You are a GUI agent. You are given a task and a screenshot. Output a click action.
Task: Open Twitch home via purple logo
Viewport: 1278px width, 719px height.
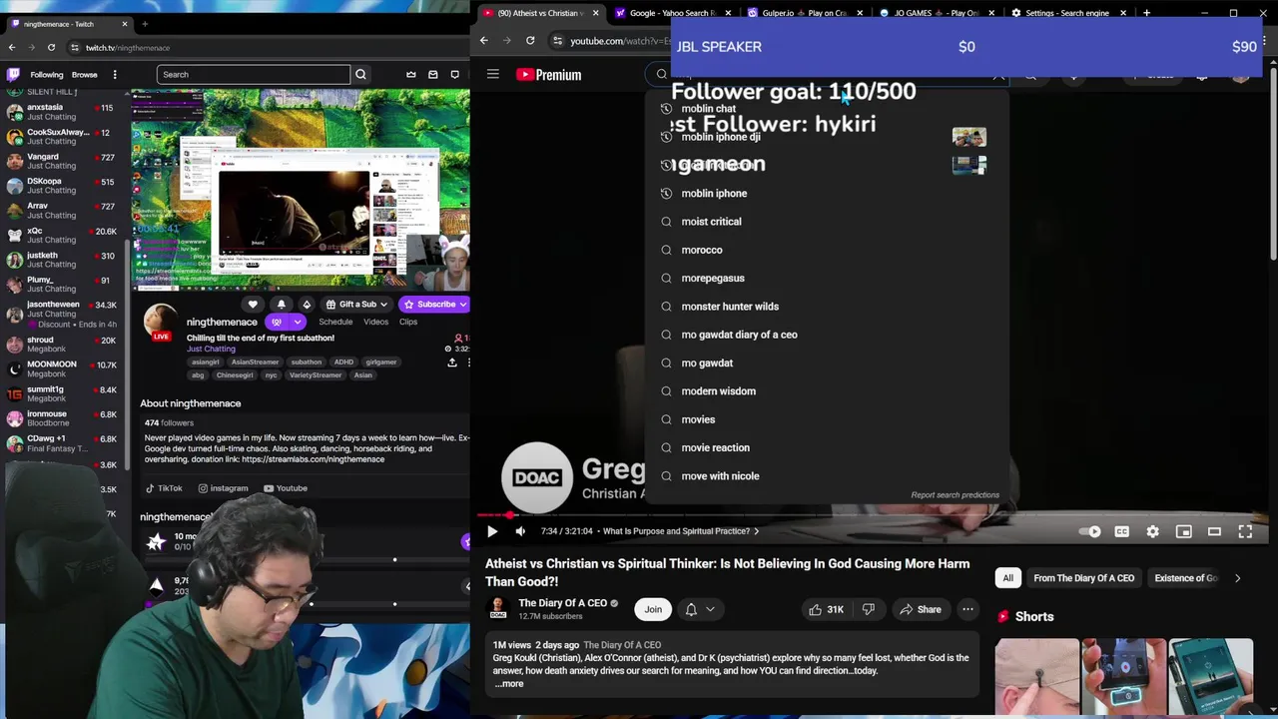(13, 74)
